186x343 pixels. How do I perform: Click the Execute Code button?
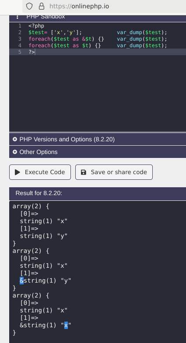(40, 172)
